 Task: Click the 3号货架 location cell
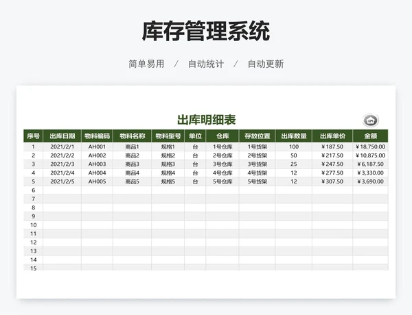257,164
